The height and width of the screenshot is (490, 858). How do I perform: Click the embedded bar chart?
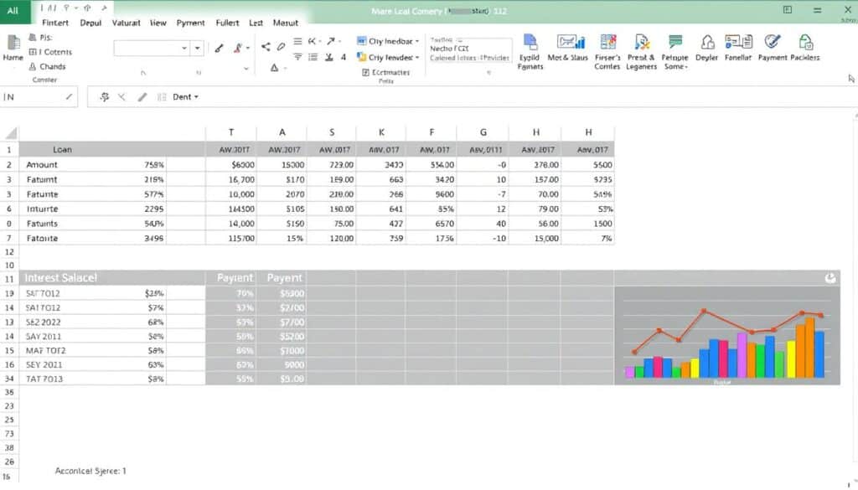point(727,335)
